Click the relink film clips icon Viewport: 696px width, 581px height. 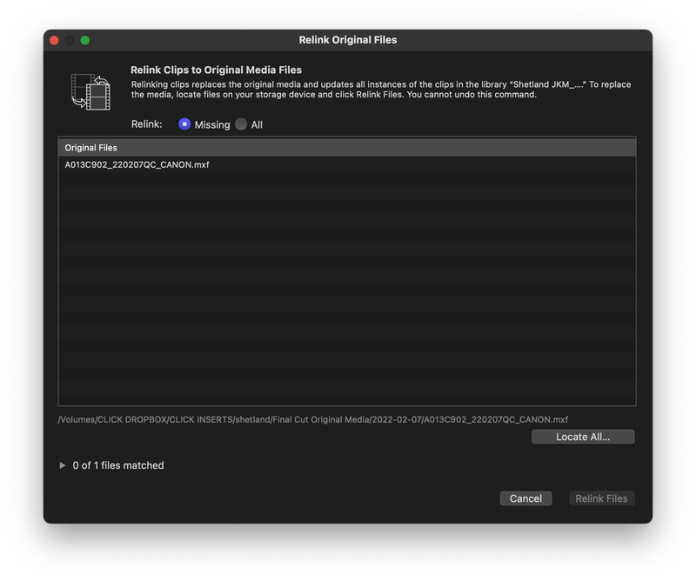point(90,90)
